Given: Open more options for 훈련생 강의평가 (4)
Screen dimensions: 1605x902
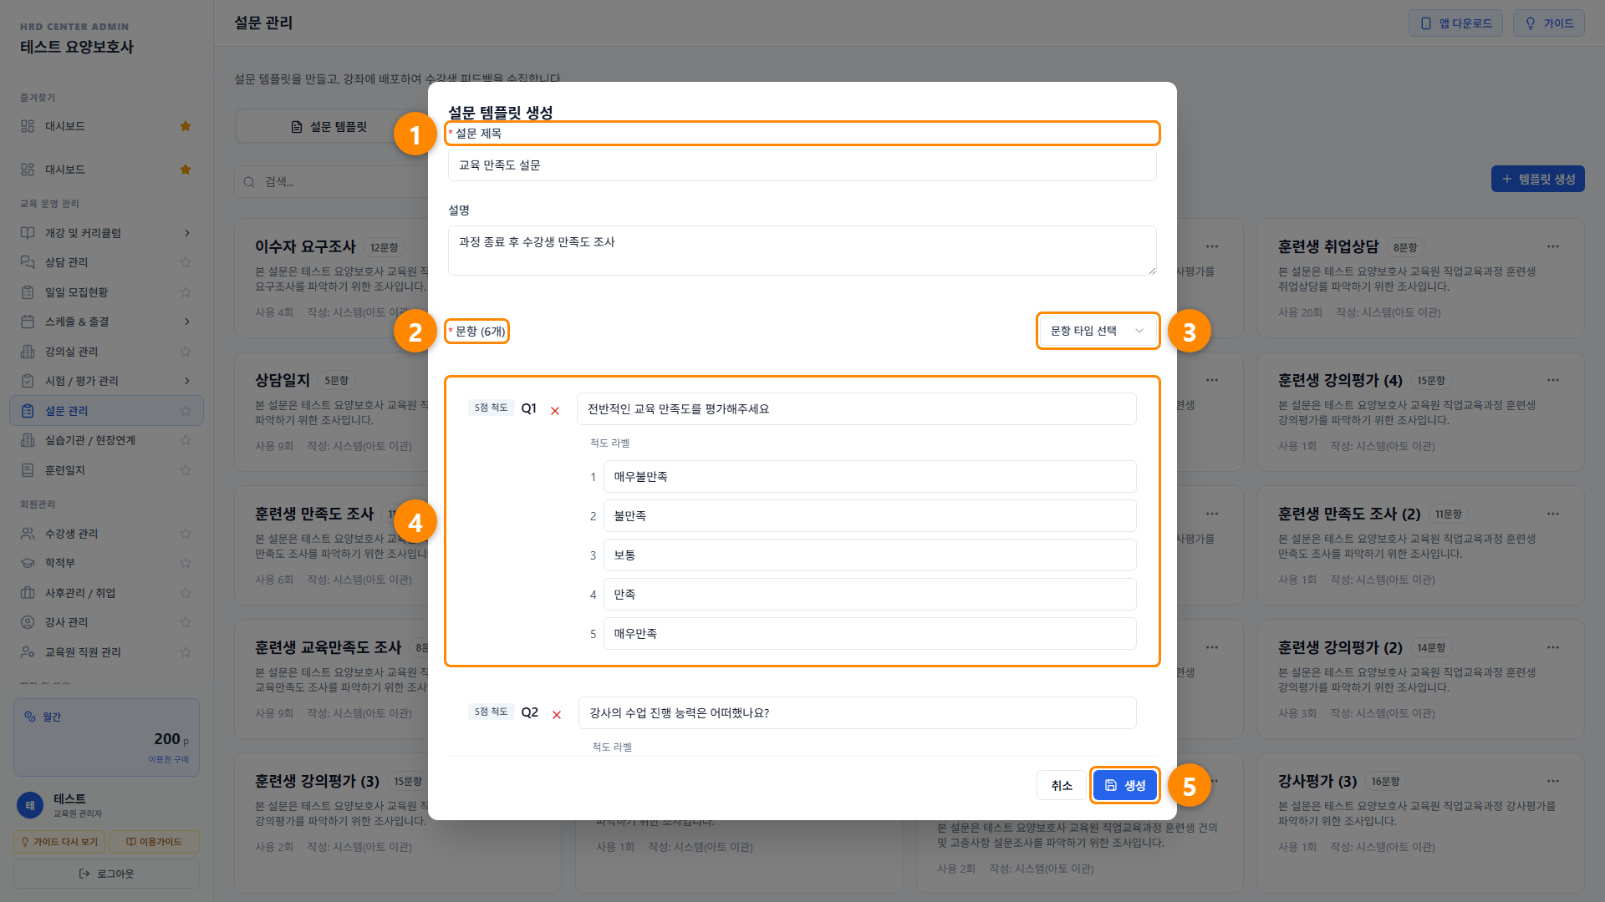Looking at the screenshot, I should click(x=1552, y=380).
